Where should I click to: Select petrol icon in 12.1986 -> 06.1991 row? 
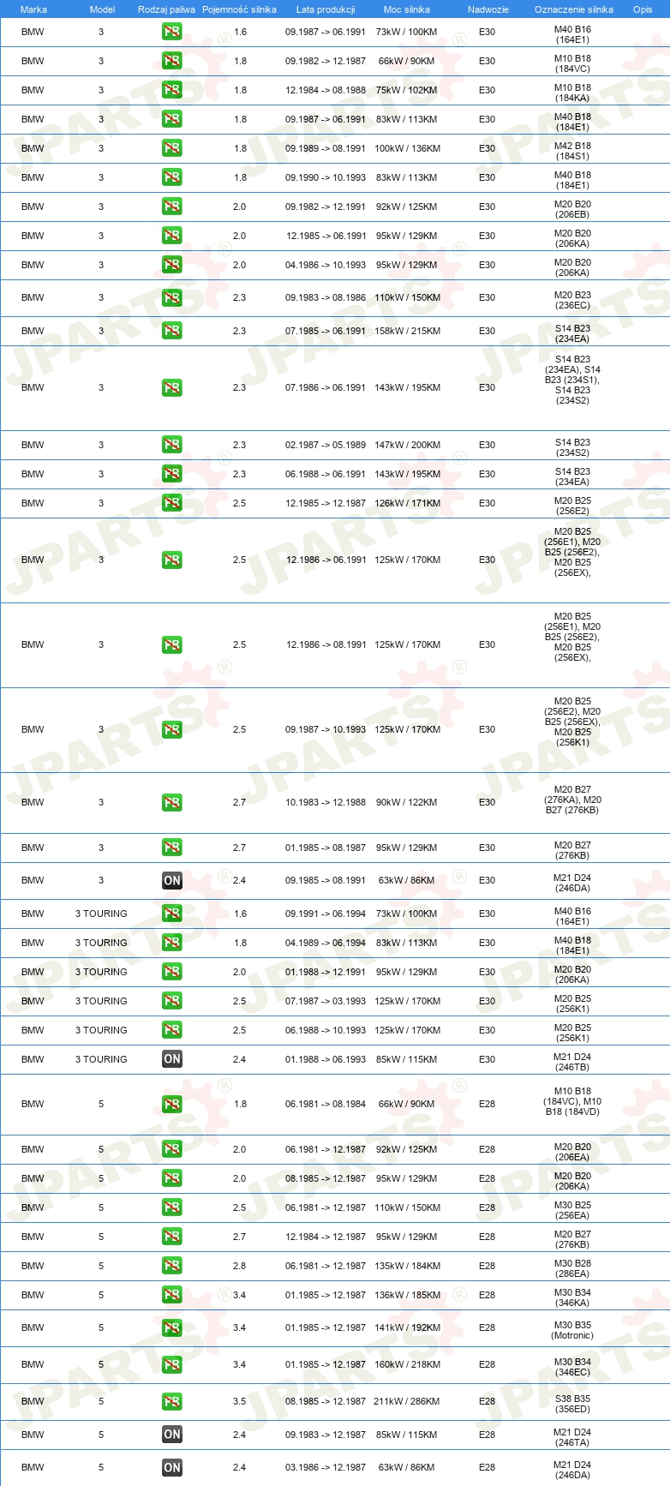[172, 560]
